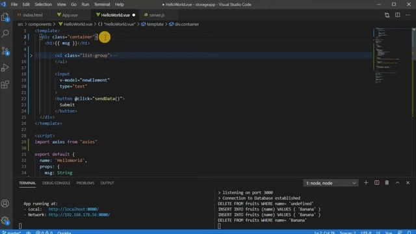Kill the terminal with trash icon
Screen dimensions: 416x234
[387, 183]
